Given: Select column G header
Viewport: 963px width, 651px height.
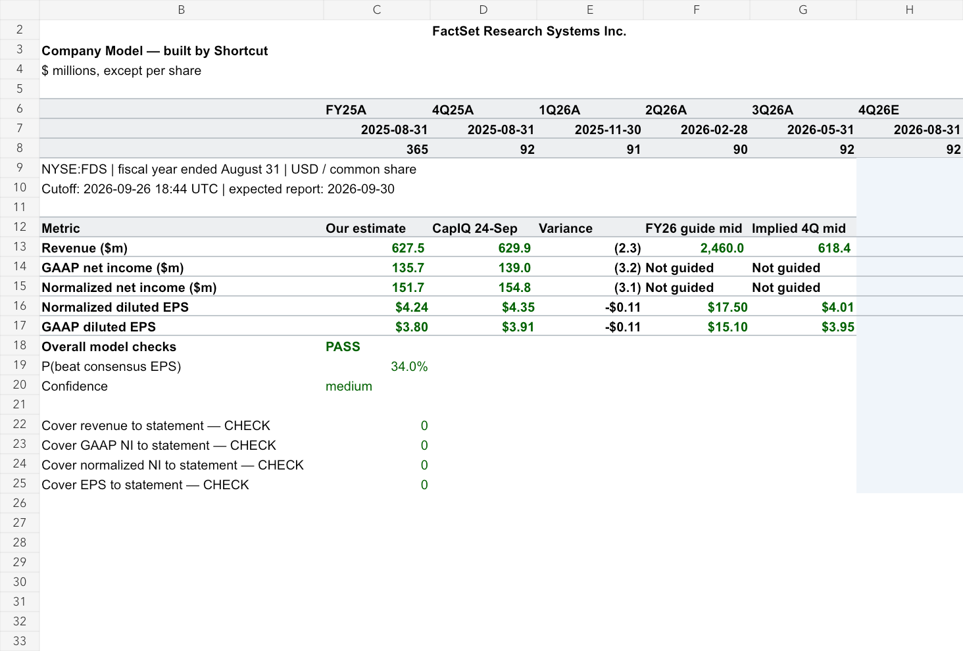Looking at the screenshot, I should click(x=803, y=10).
